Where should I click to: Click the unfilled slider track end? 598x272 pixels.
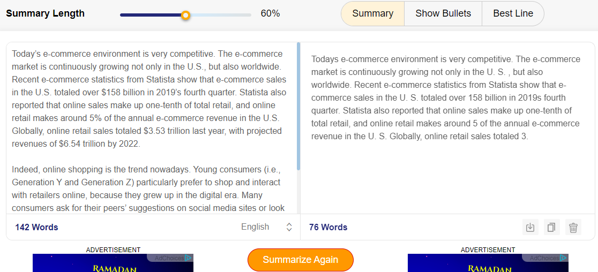[x=248, y=15]
